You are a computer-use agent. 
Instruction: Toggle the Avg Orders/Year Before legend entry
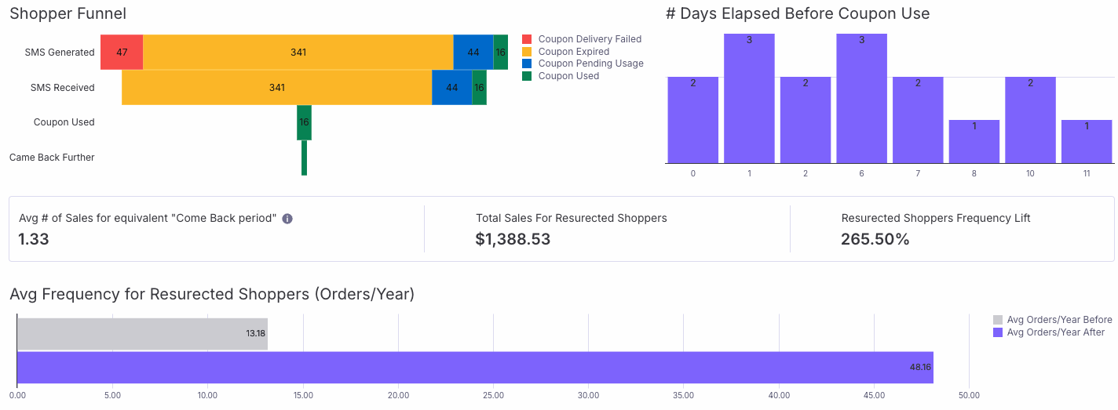(1053, 320)
